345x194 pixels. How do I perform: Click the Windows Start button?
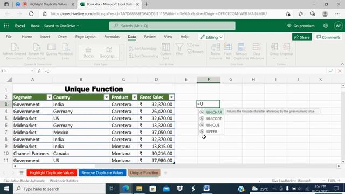(x=6, y=189)
